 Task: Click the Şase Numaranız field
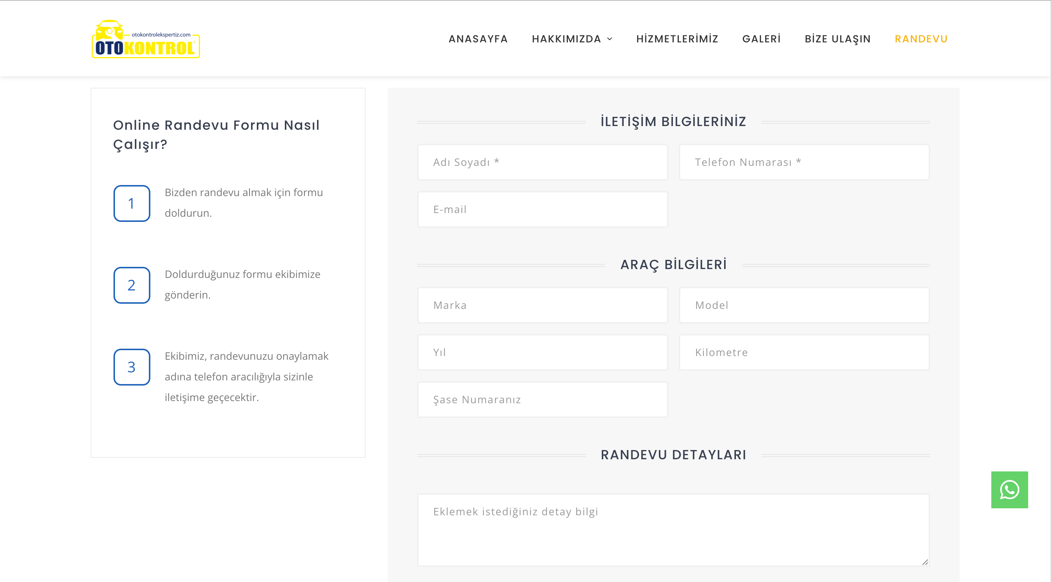click(542, 399)
